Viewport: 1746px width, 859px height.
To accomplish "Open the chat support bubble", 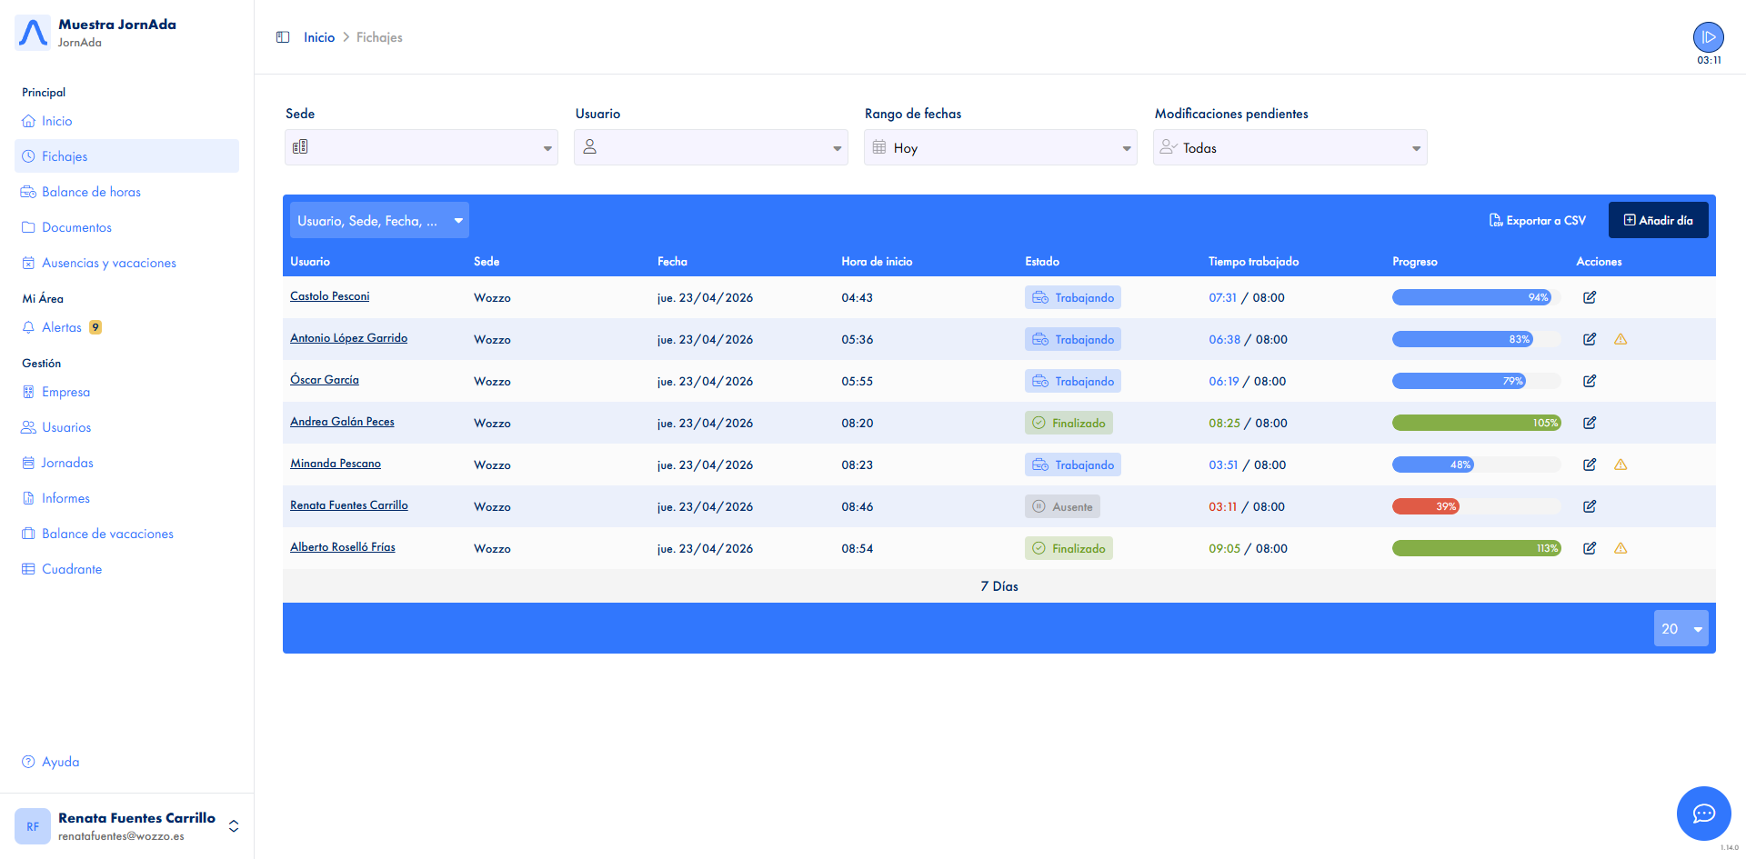I will tap(1703, 814).
